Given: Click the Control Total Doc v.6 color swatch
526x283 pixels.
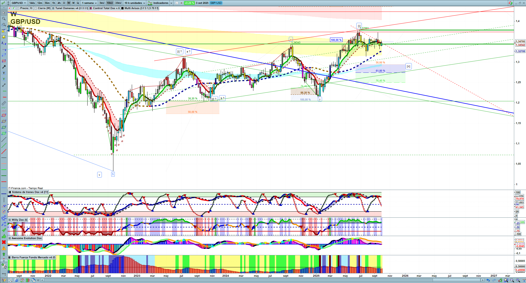Looking at the screenshot, I should click(x=91, y=8).
